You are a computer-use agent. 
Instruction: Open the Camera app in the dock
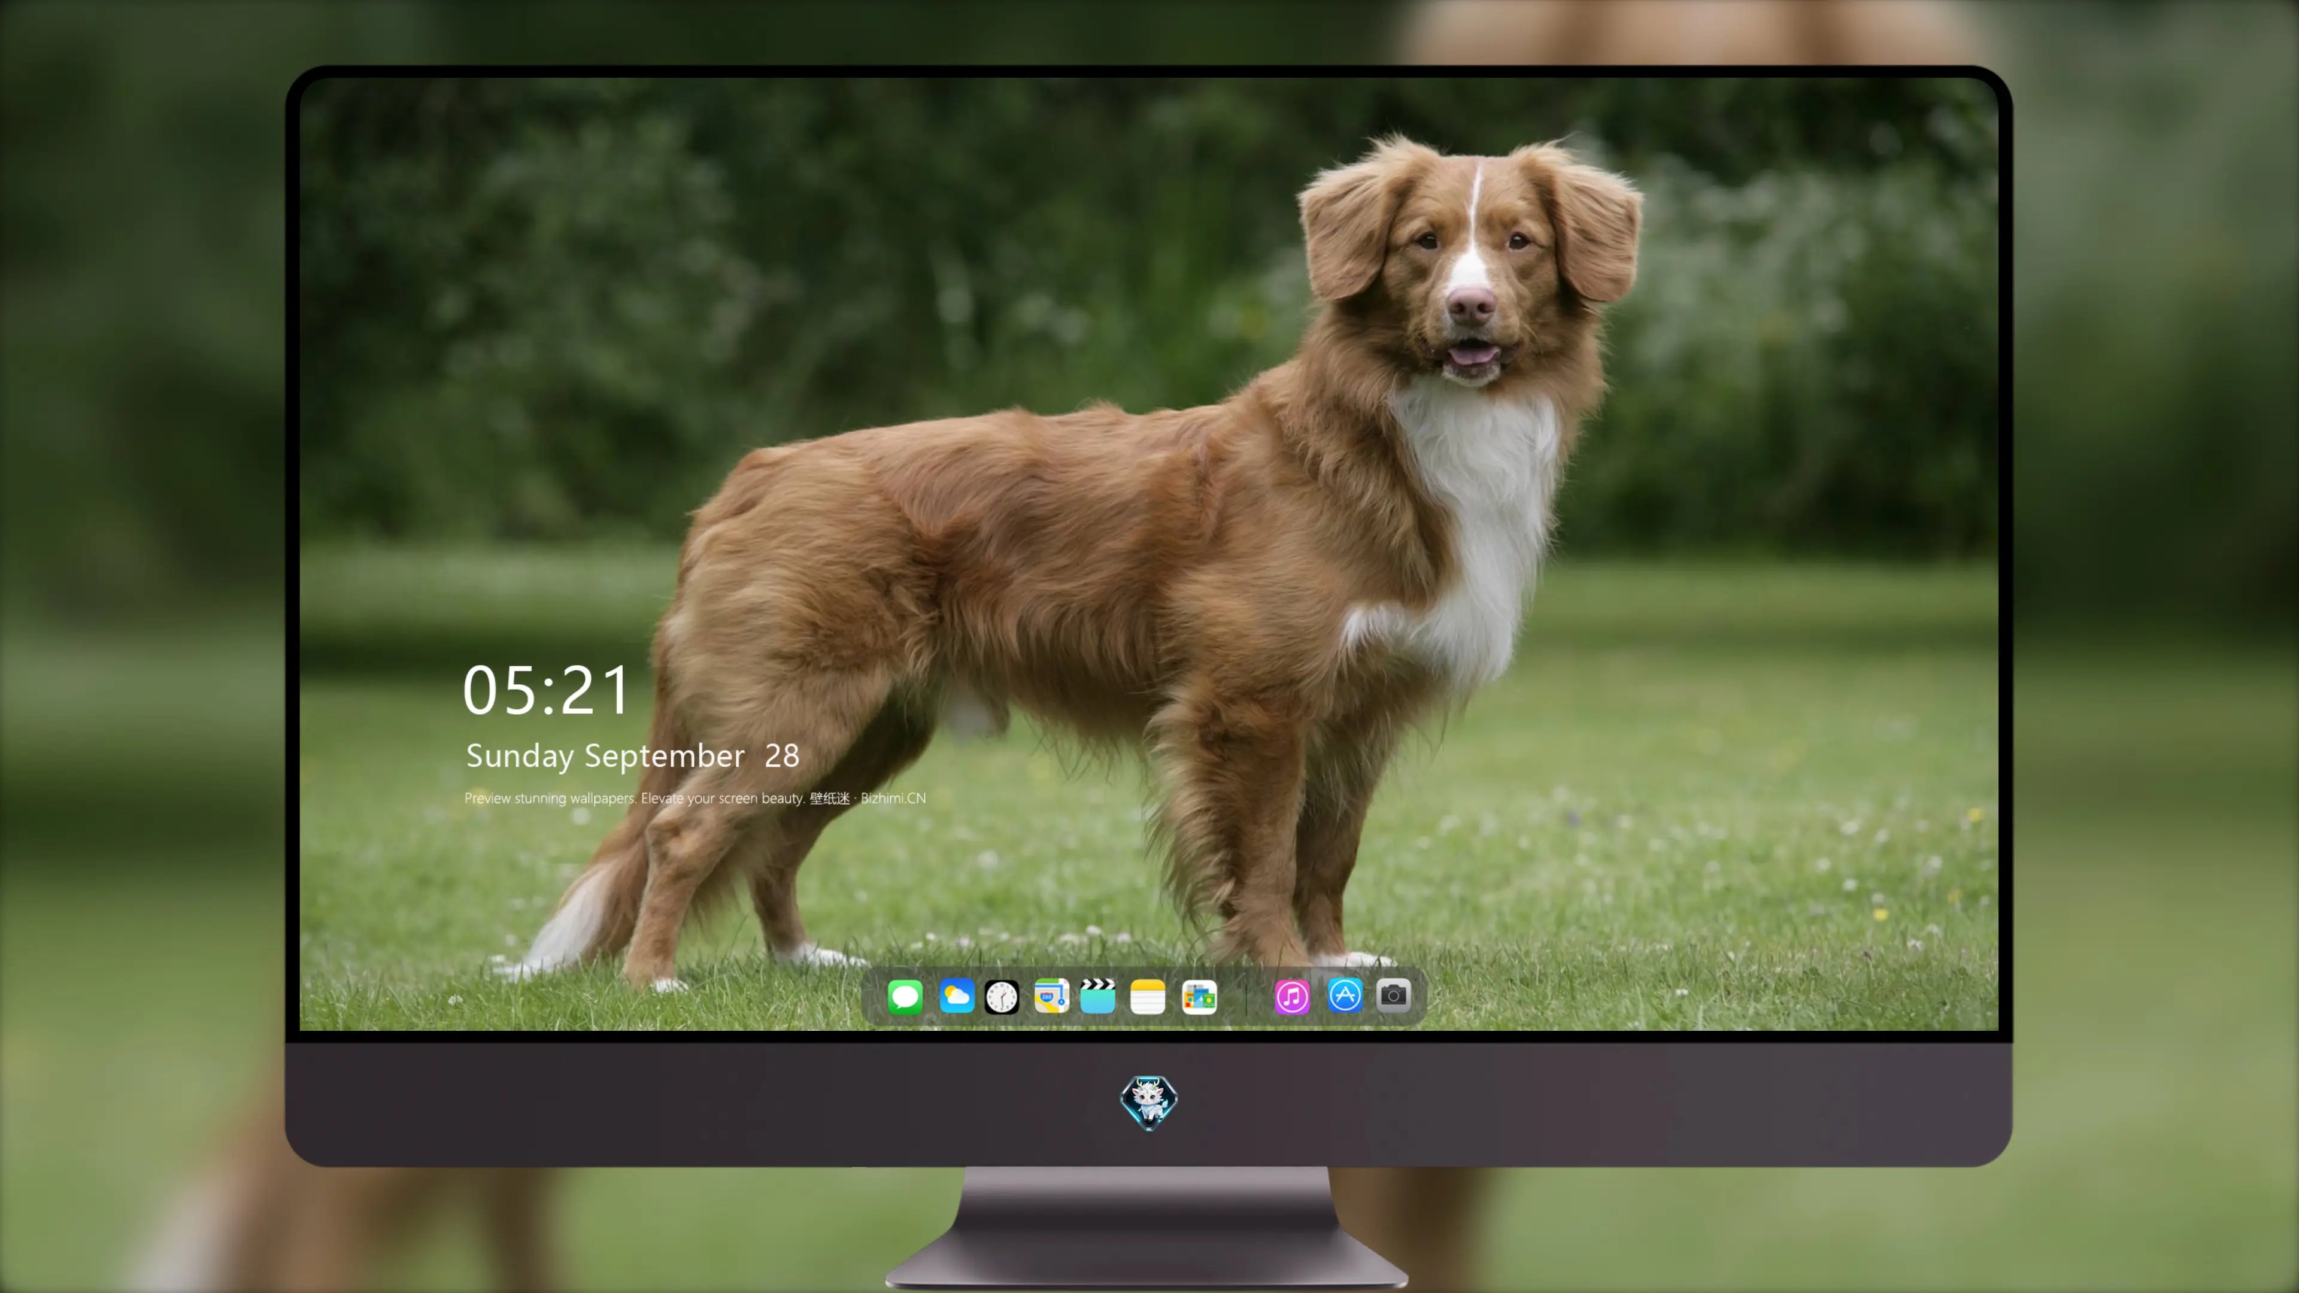click(1393, 995)
